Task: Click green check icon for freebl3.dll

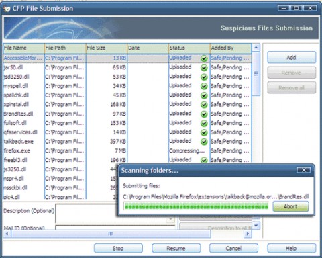Action: coord(204,160)
